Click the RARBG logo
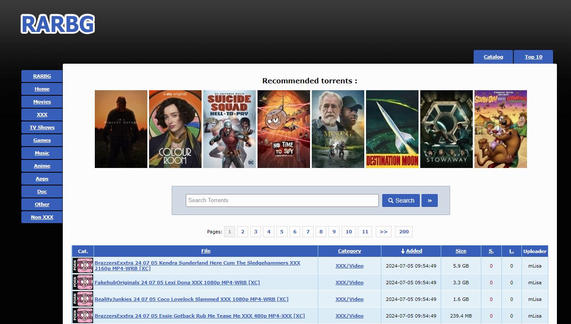 click(57, 24)
